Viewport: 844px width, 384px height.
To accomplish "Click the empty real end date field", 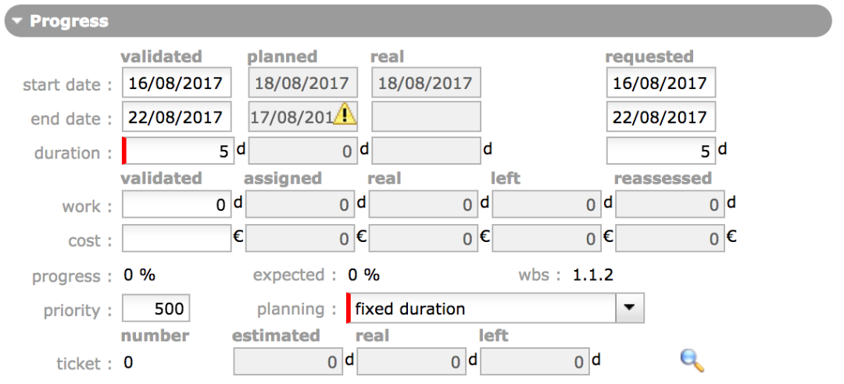I will [x=426, y=117].
